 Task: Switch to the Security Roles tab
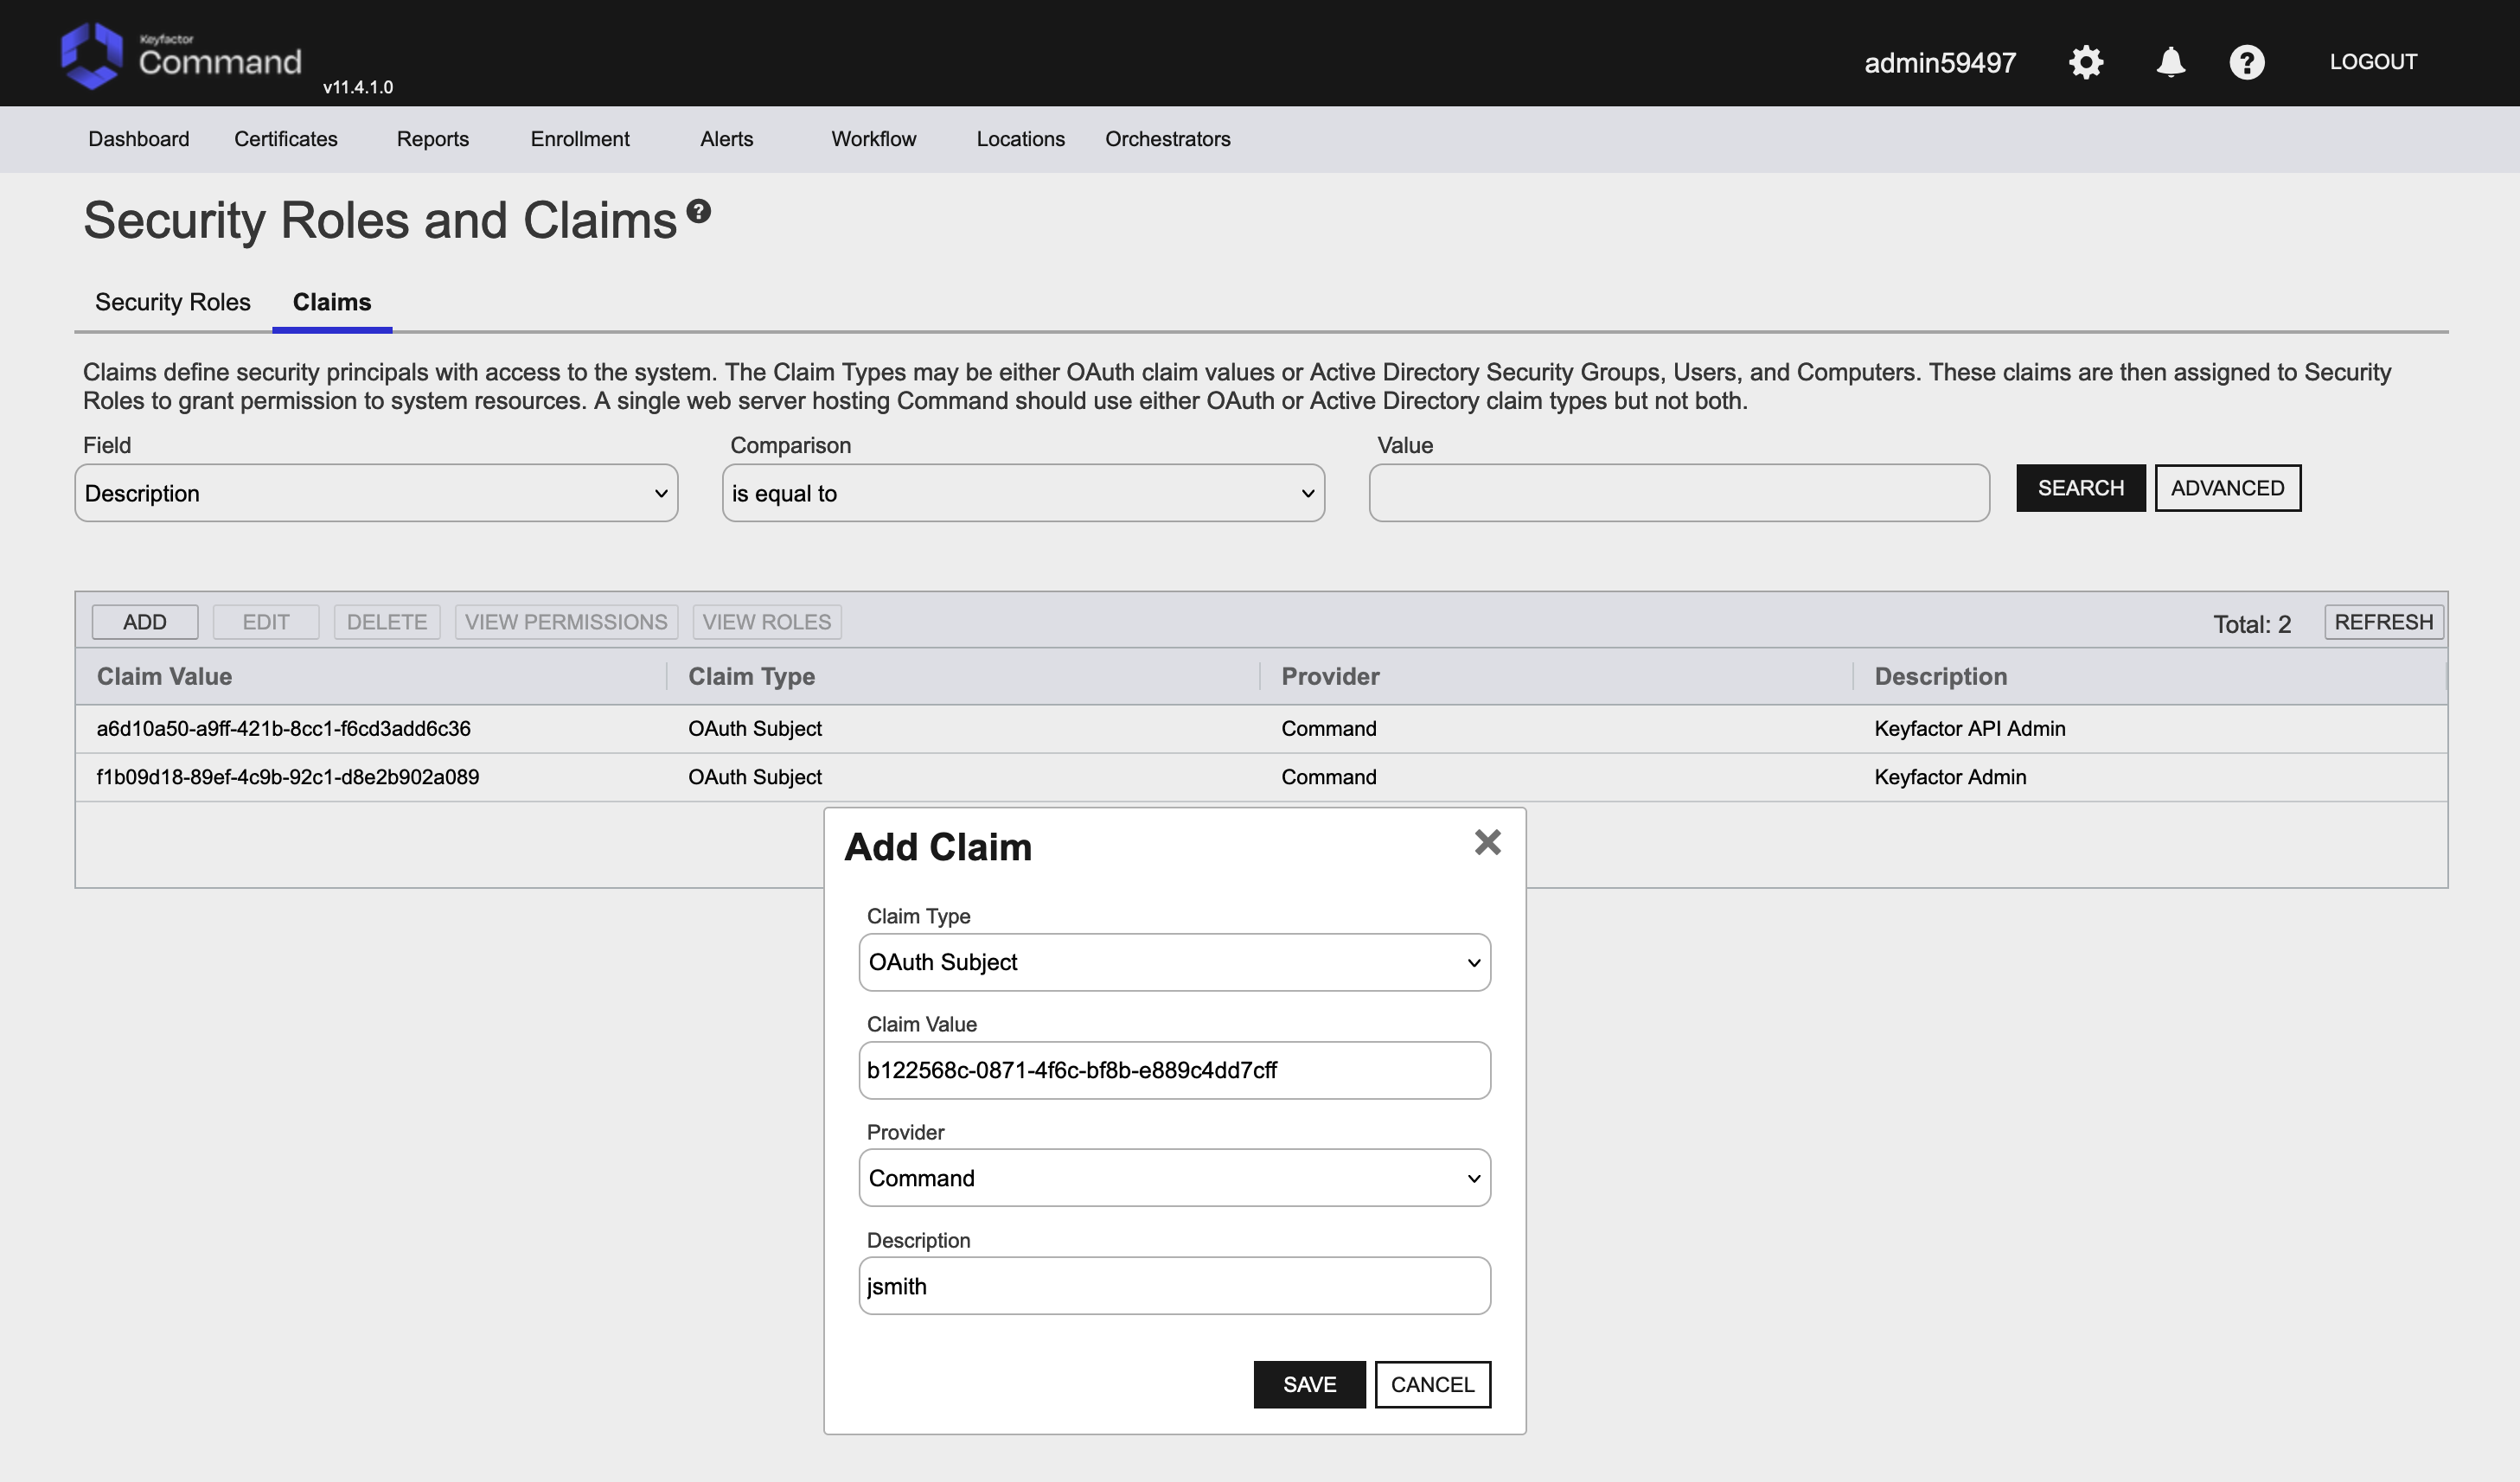coord(172,302)
